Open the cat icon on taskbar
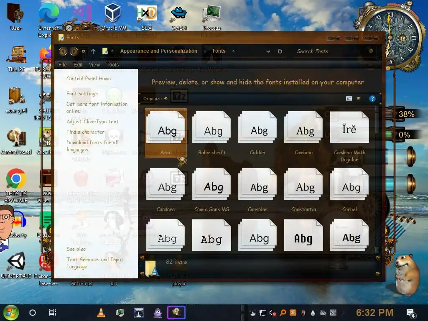Image resolution: width=428 pixels, height=321 pixels. [139, 313]
